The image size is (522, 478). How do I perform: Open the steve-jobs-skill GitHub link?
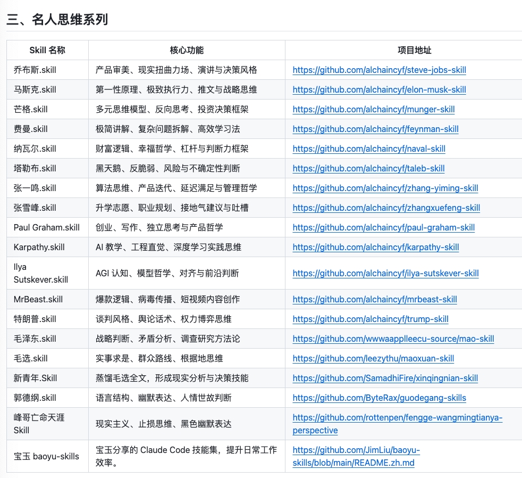point(379,70)
